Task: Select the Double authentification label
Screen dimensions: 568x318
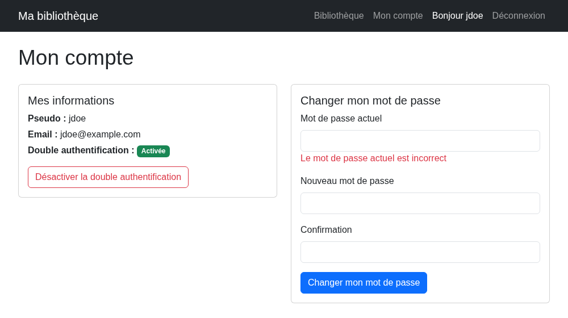Action: pos(81,150)
